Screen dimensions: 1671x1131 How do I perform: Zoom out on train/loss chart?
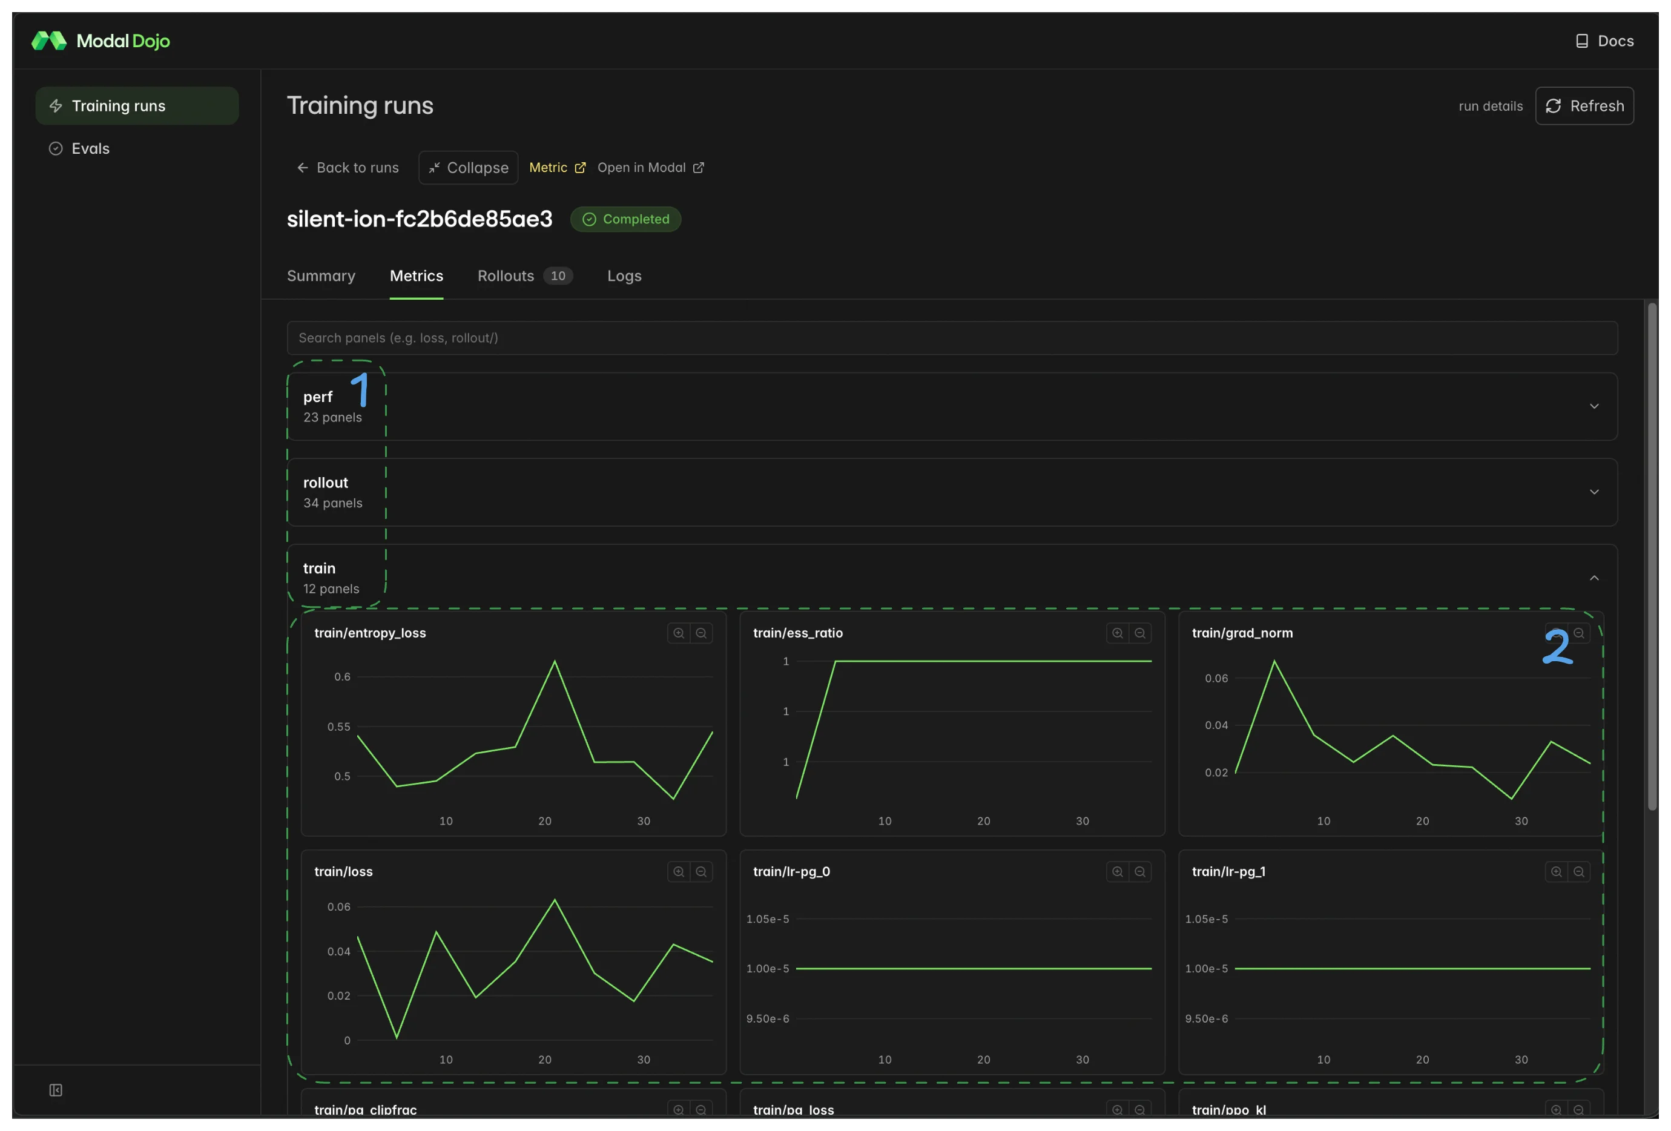coord(701,871)
